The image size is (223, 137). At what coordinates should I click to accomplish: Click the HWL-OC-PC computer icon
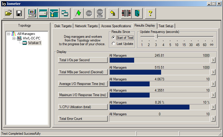click(x=19, y=38)
